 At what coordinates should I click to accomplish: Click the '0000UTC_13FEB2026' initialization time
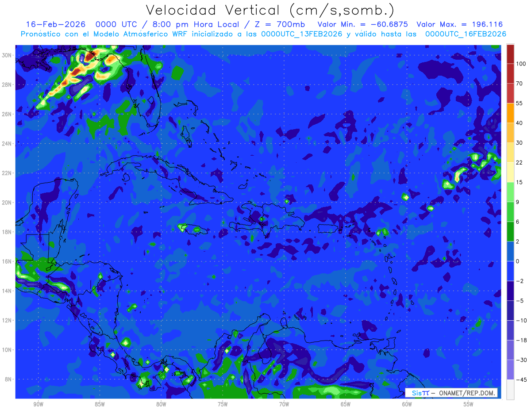click(x=301, y=34)
